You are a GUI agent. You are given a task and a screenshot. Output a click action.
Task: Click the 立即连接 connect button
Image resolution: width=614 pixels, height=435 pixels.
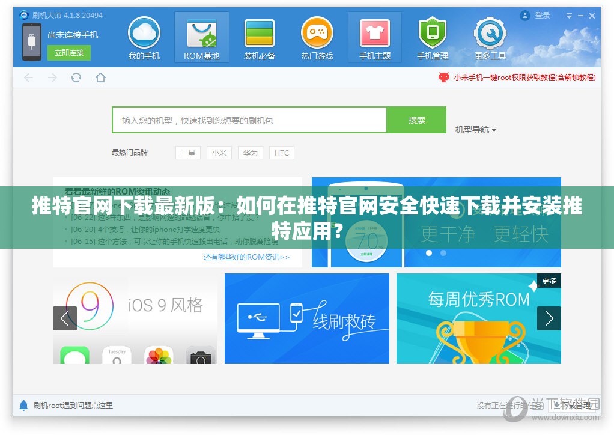68,53
